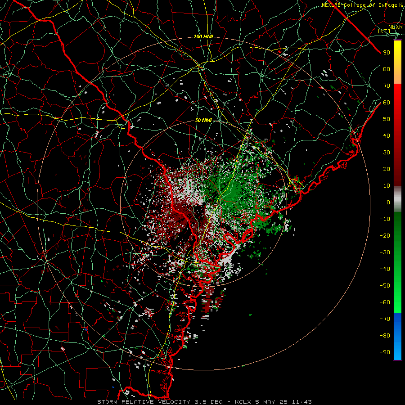This screenshot has width=405, height=405.
Task: Click the positive "60" scale value
Action: [x=387, y=103]
